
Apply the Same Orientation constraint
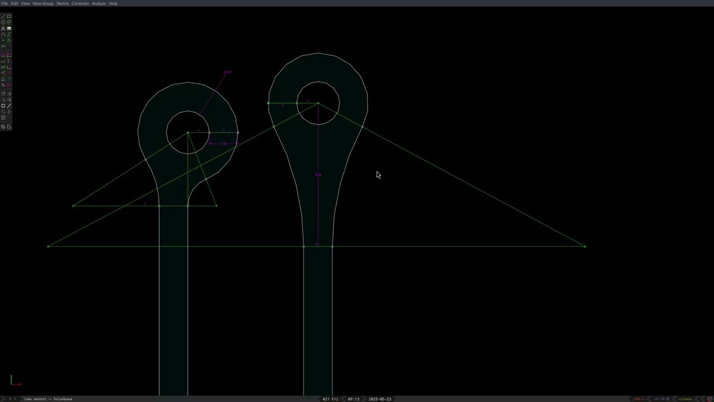pos(9,79)
